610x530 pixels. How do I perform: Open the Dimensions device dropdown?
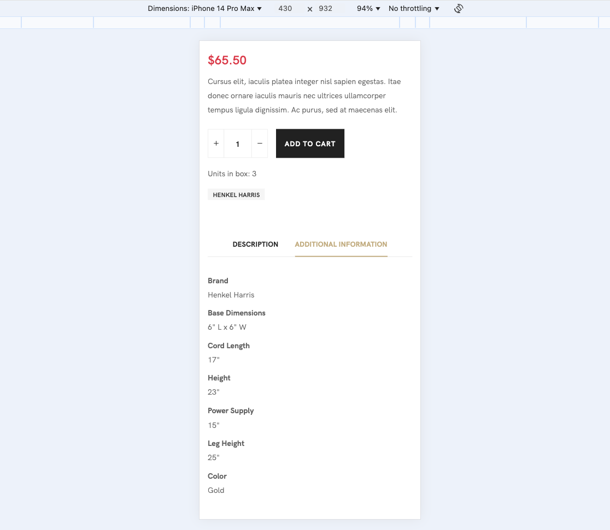pos(205,9)
